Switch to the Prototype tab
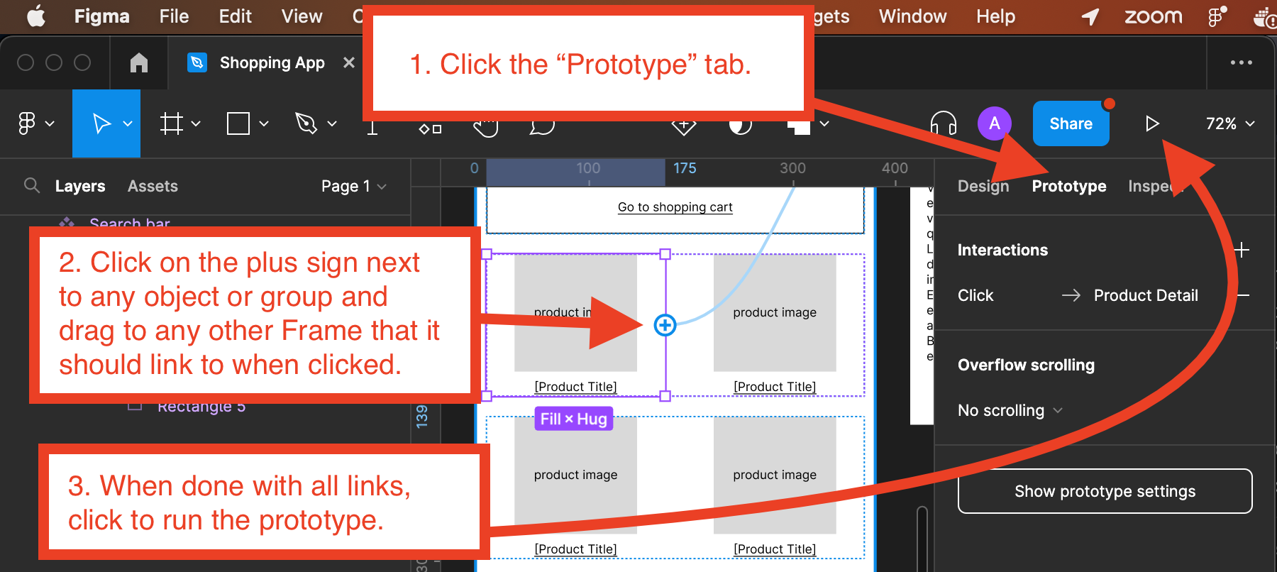The image size is (1277, 572). (1069, 186)
